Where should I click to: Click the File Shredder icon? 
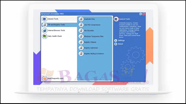[x=81, y=31]
